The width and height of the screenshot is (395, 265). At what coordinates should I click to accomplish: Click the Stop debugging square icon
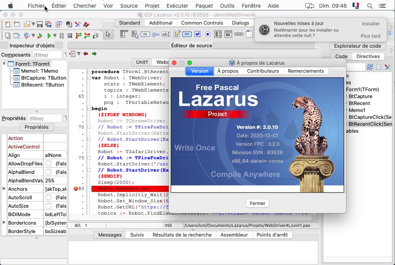point(70,36)
